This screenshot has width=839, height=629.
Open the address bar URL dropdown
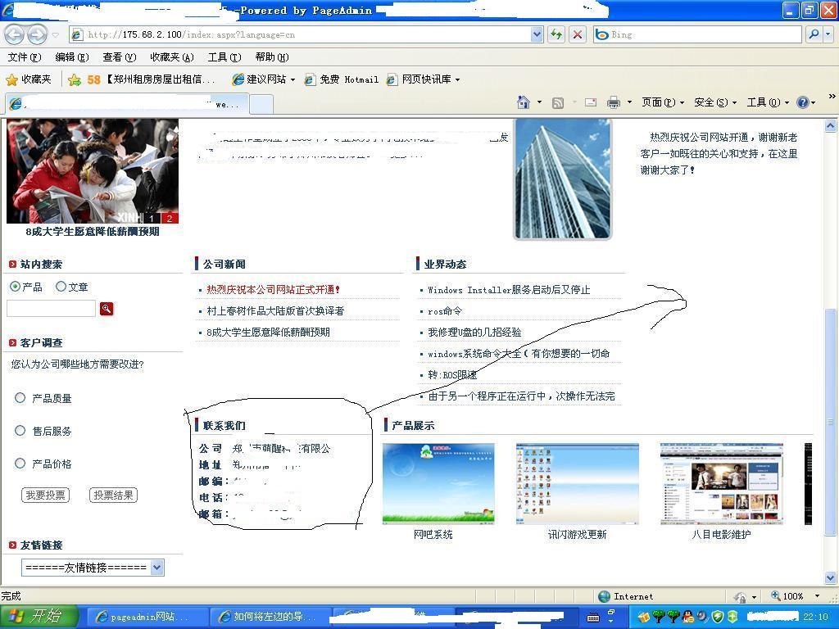click(537, 34)
